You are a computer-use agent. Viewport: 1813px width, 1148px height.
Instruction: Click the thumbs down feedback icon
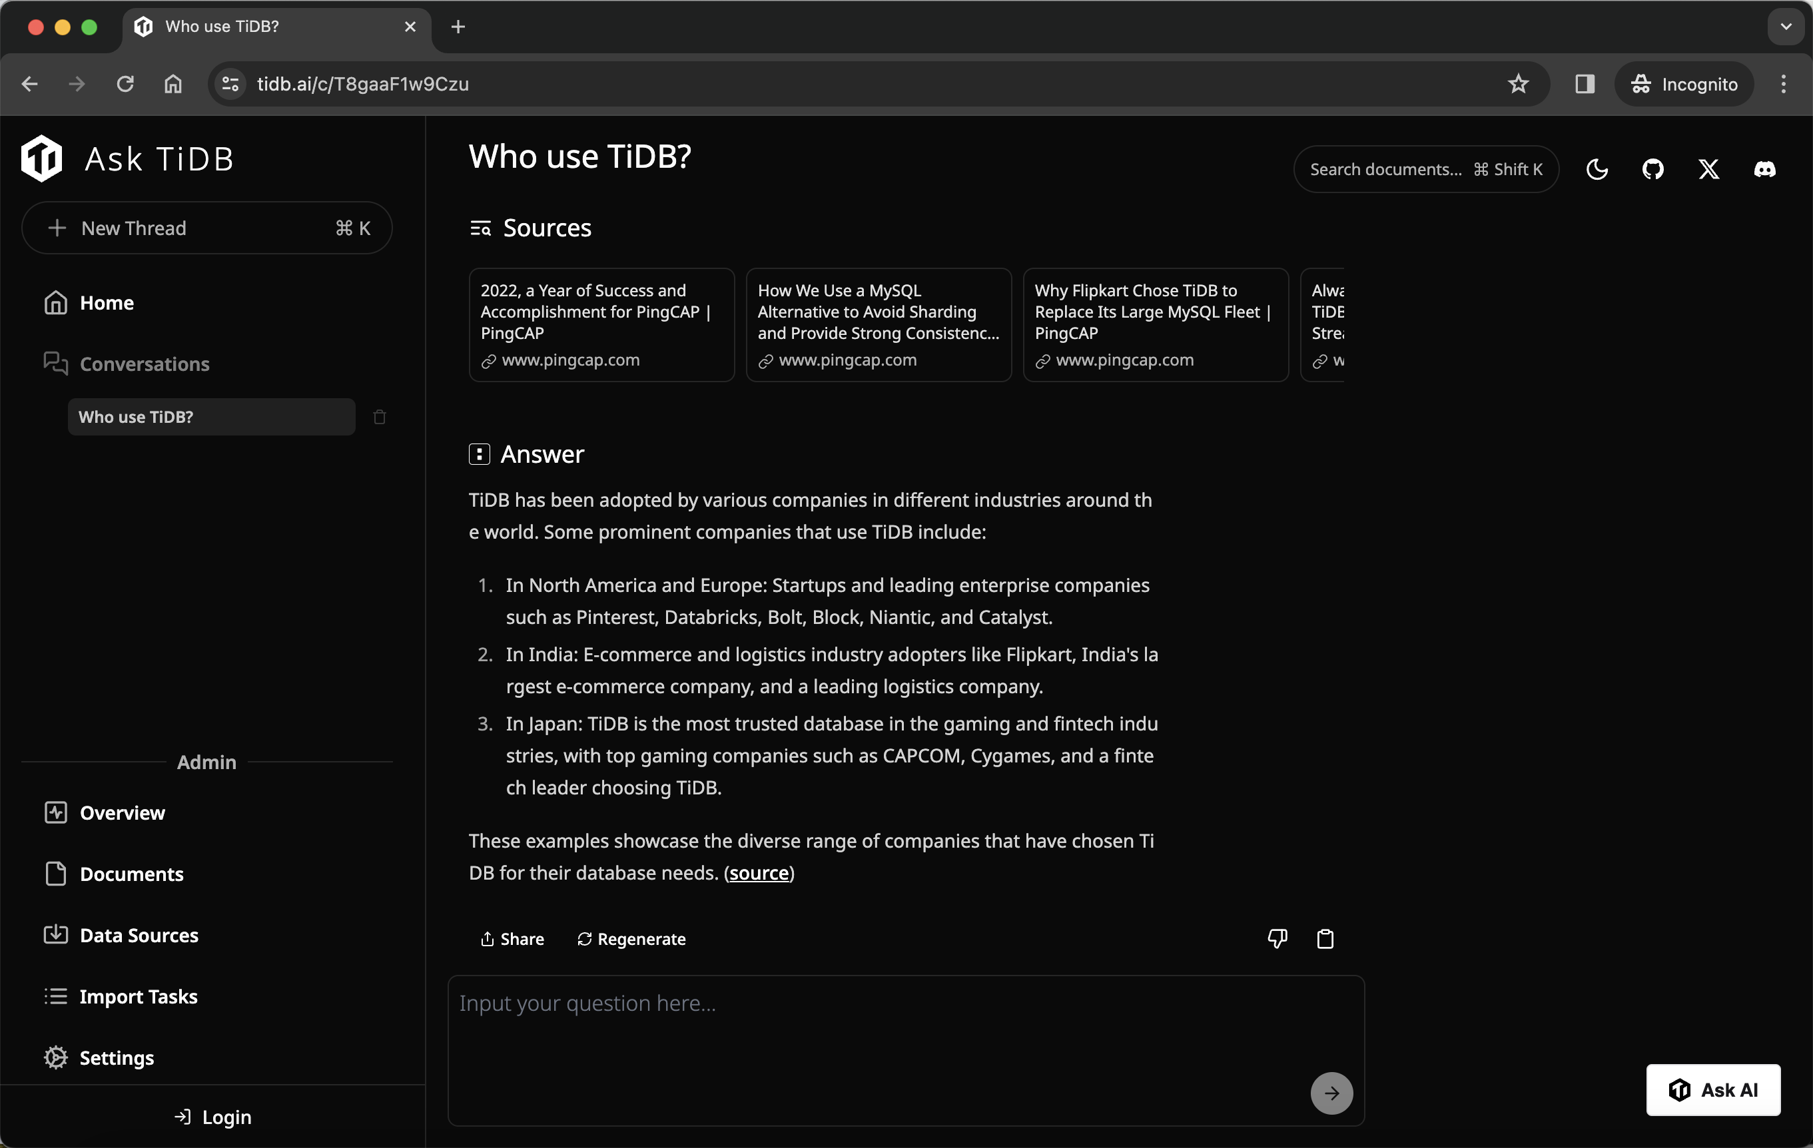point(1275,938)
